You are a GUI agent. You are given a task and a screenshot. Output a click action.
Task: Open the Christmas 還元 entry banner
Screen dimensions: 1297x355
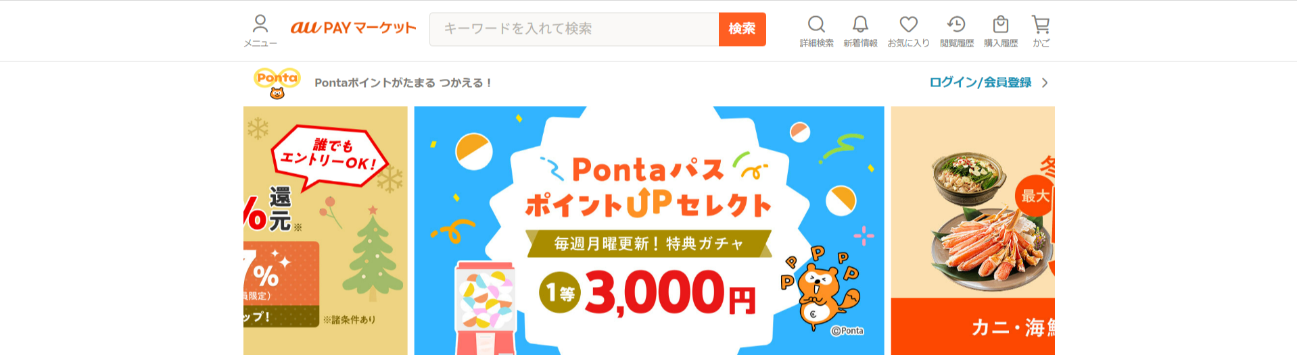click(325, 230)
